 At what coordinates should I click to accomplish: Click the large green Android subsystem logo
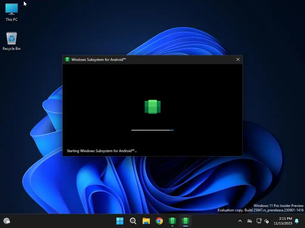click(152, 107)
